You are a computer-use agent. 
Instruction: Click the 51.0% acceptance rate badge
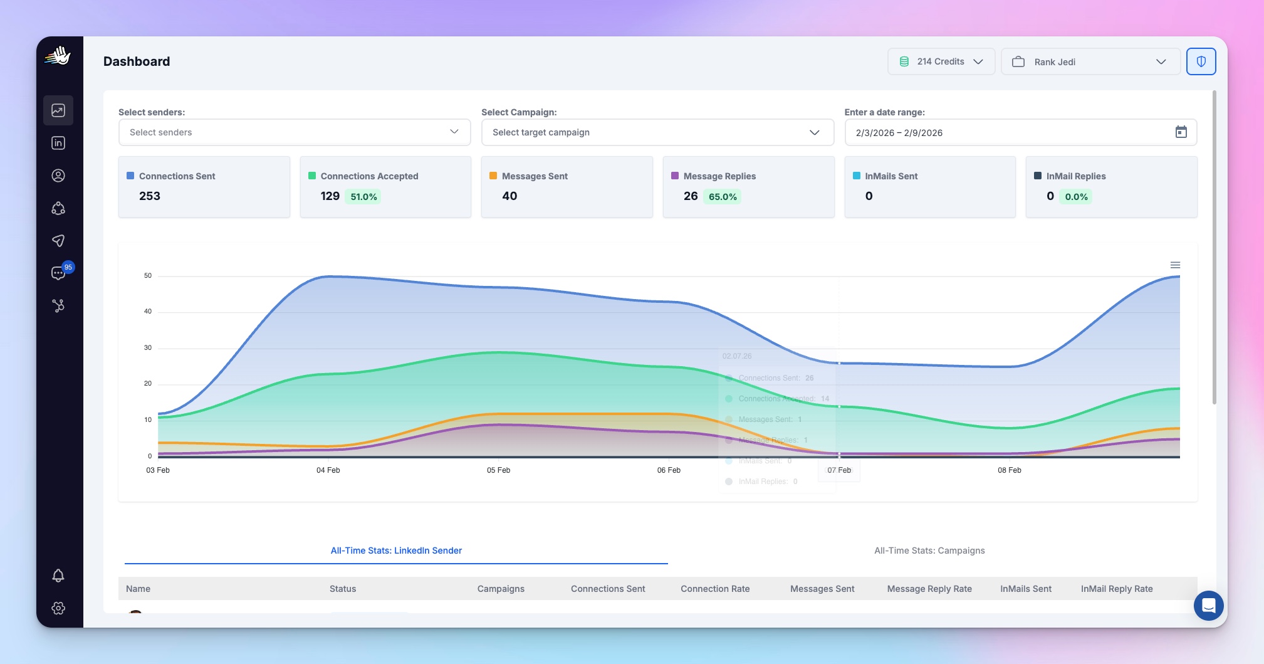(x=363, y=197)
